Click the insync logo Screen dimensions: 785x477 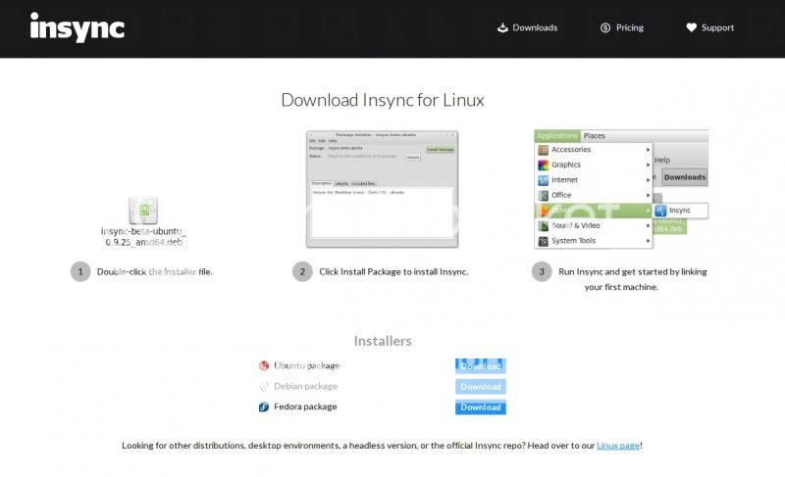(x=77, y=26)
